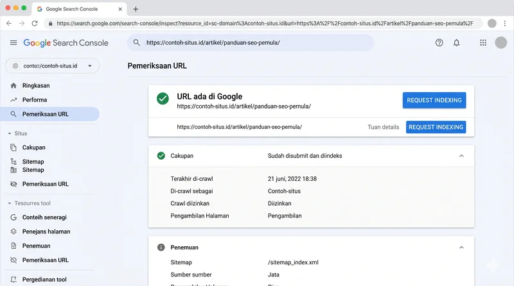Image resolution: width=514 pixels, height=286 pixels.
Task: Click the lock icon in address bar
Action: [x=50, y=24]
